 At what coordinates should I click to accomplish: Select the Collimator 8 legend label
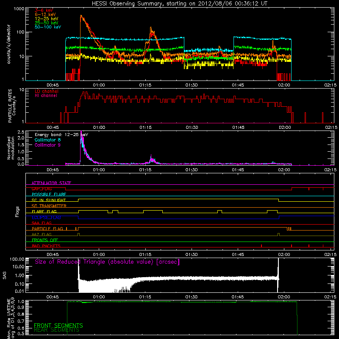click(47, 140)
